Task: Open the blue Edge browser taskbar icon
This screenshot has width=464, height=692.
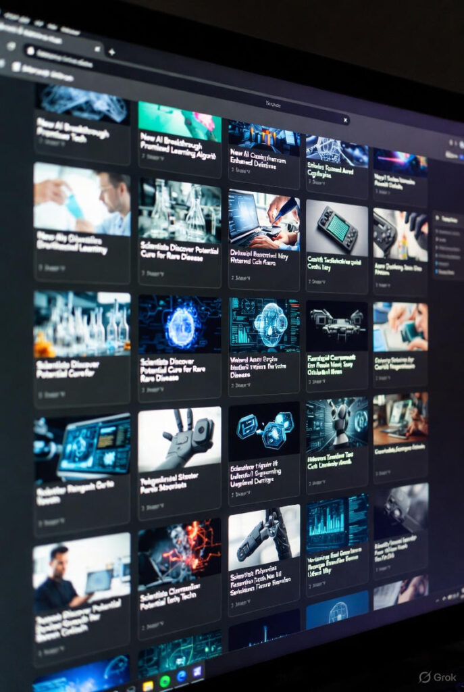Action: tap(181, 676)
